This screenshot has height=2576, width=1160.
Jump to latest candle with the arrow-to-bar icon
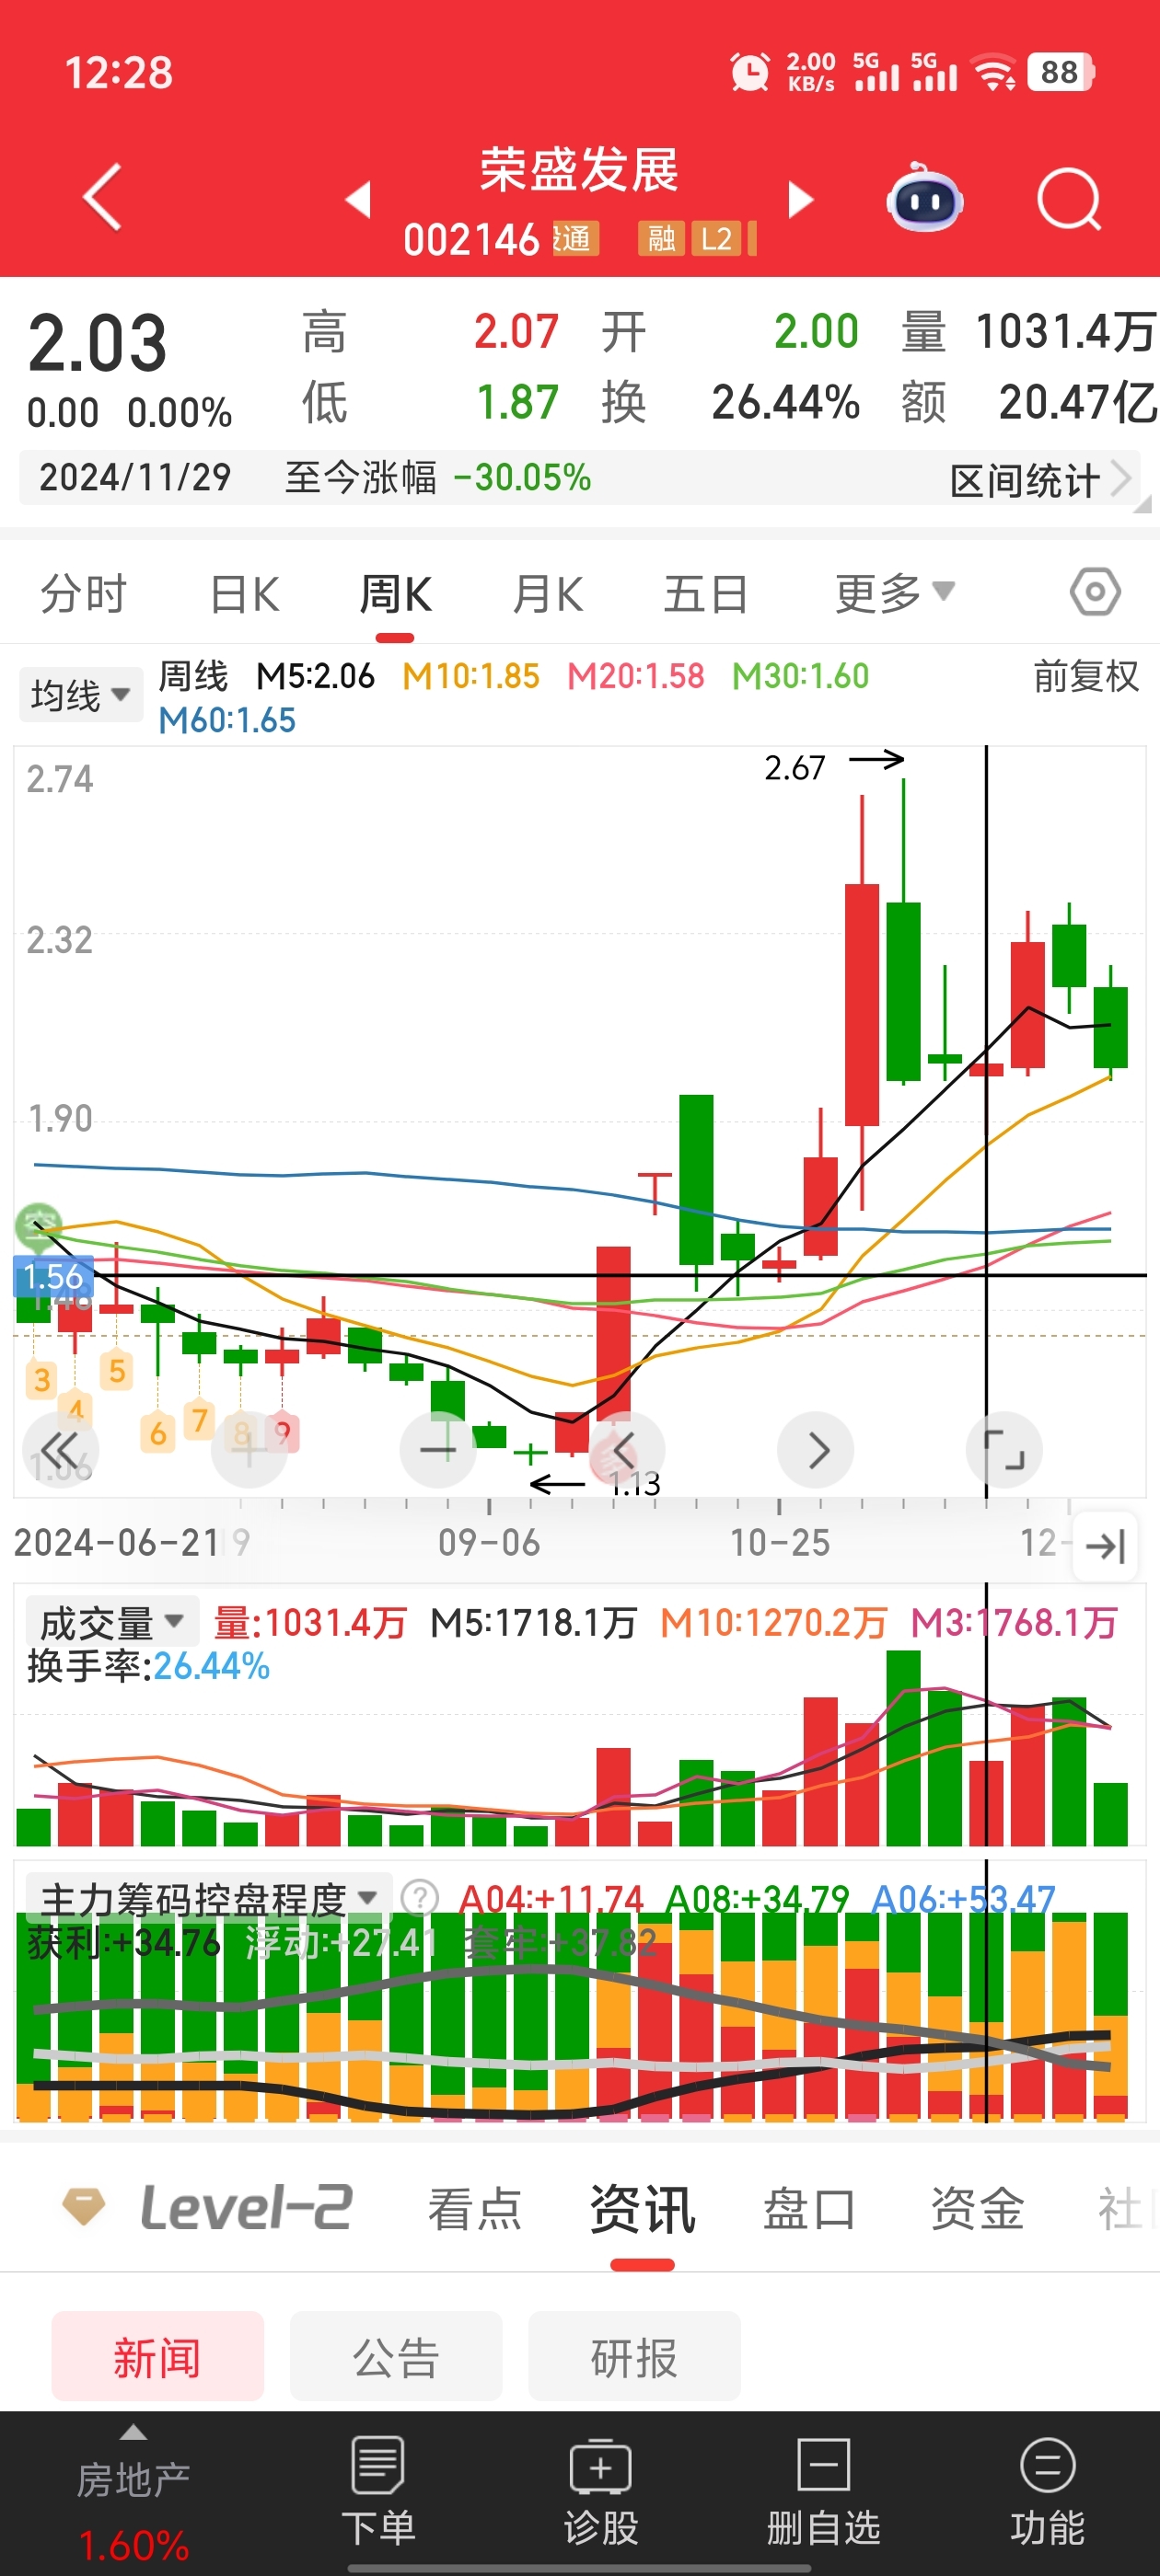1105,1546
